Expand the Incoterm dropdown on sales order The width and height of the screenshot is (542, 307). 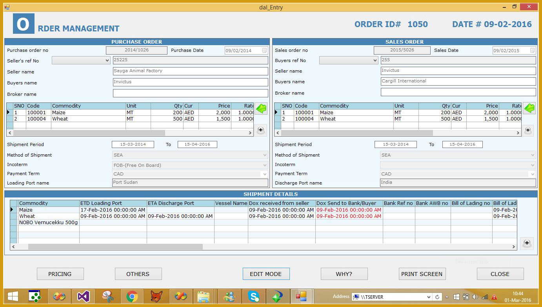click(x=532, y=164)
